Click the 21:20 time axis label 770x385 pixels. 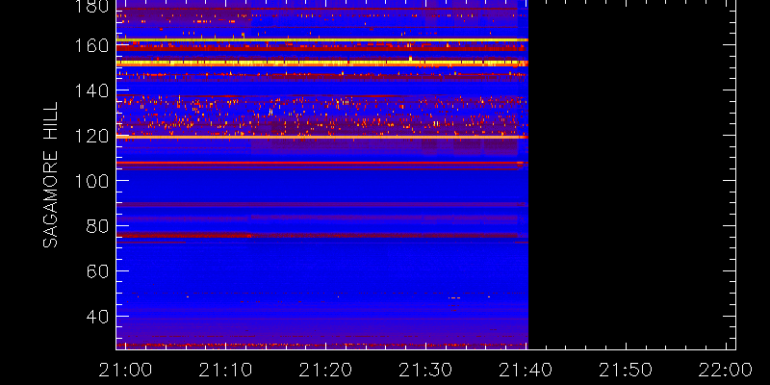point(324,370)
